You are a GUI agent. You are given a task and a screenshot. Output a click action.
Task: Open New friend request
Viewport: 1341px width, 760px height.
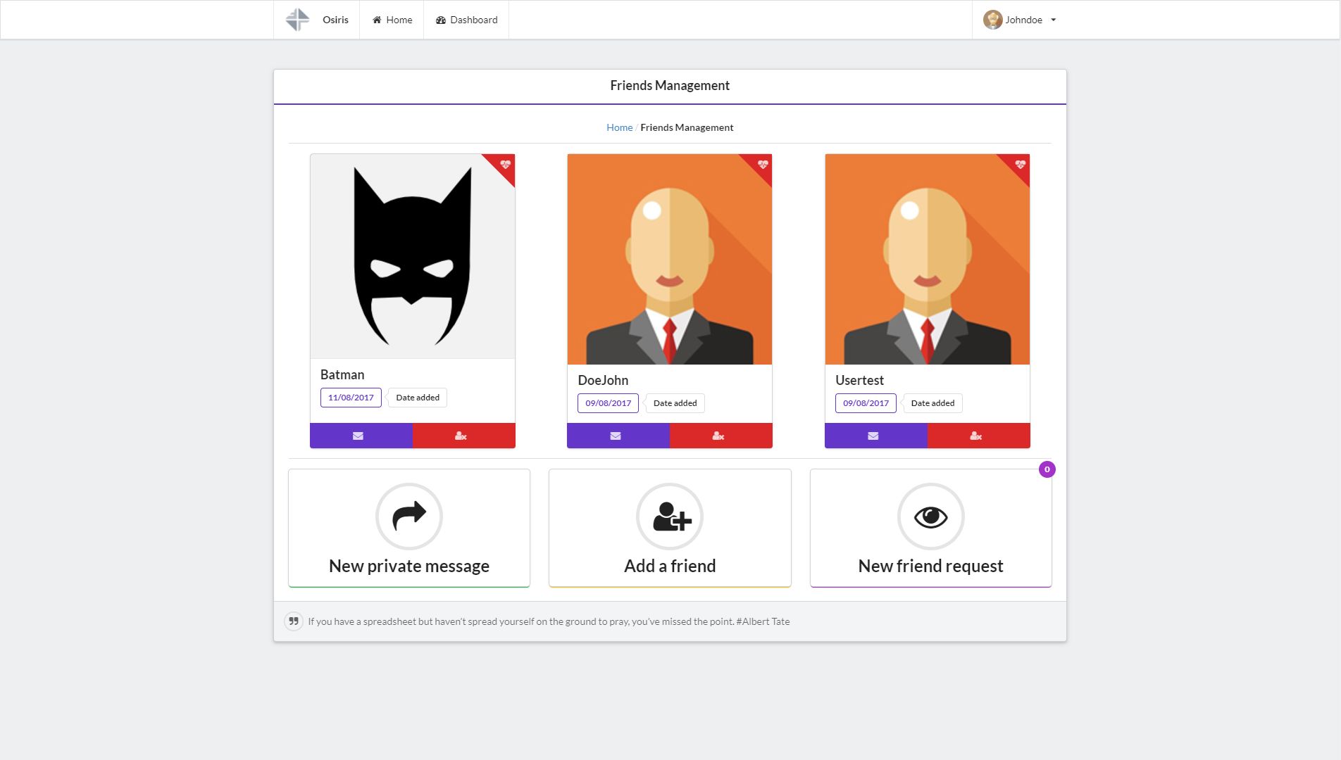[931, 528]
